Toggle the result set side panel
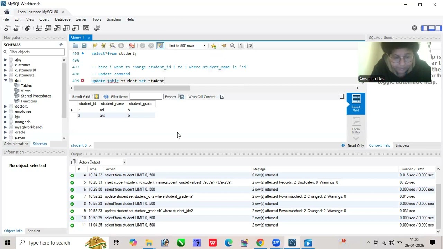 pyautogui.click(x=342, y=96)
